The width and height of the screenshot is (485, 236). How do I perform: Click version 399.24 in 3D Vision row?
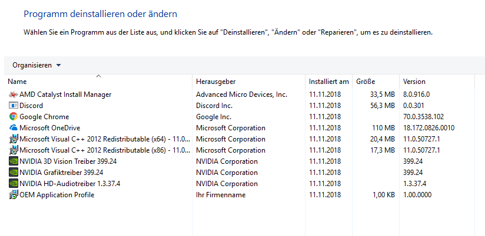pos(413,161)
